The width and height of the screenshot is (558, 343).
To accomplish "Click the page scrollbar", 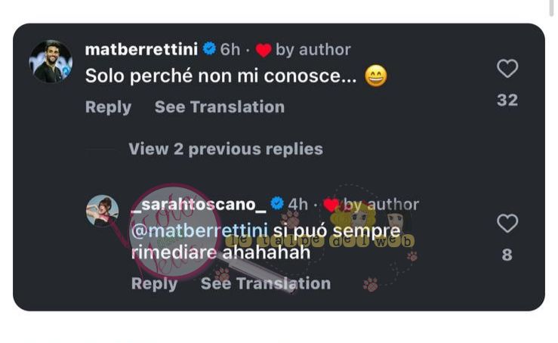I will click(x=552, y=8).
